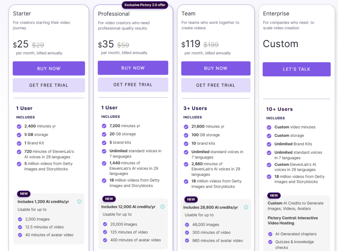The height and width of the screenshot is (251, 338).
Task: Click the Starter plan title
Action: [x=22, y=14]
